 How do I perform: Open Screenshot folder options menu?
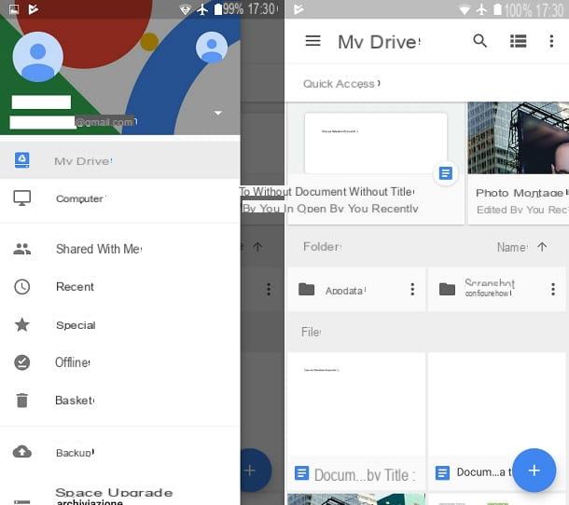point(552,289)
